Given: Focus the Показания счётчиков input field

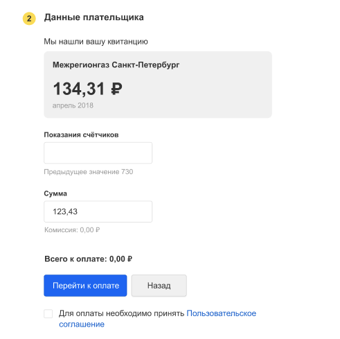Looking at the screenshot, I should tap(98, 153).
